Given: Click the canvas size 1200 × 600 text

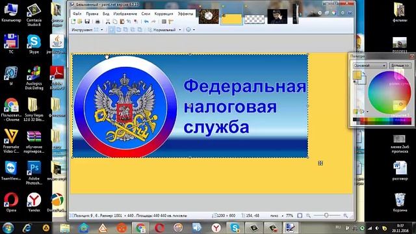Looking at the screenshot, I should pyautogui.click(x=226, y=216).
